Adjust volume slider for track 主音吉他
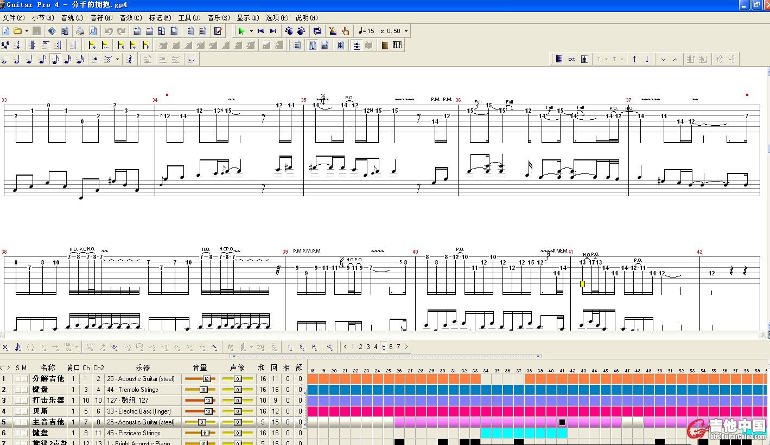The width and height of the screenshot is (770, 445). (200, 422)
